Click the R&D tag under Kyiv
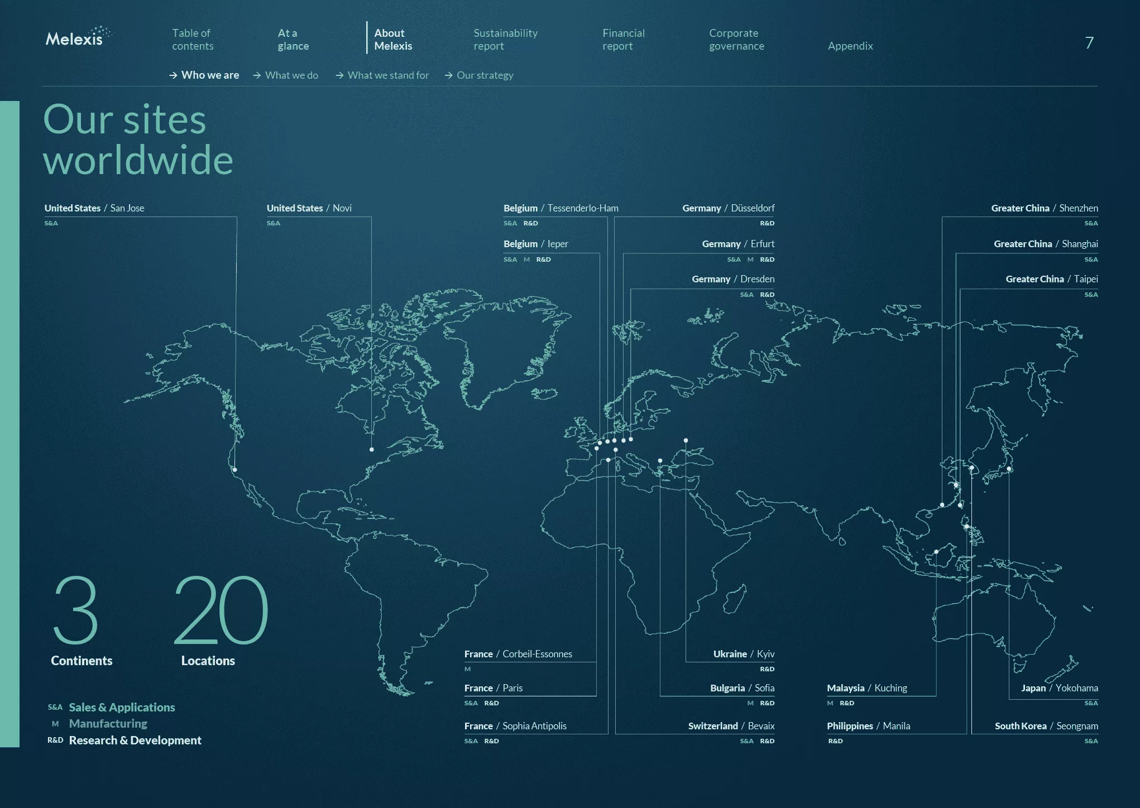 click(x=767, y=669)
